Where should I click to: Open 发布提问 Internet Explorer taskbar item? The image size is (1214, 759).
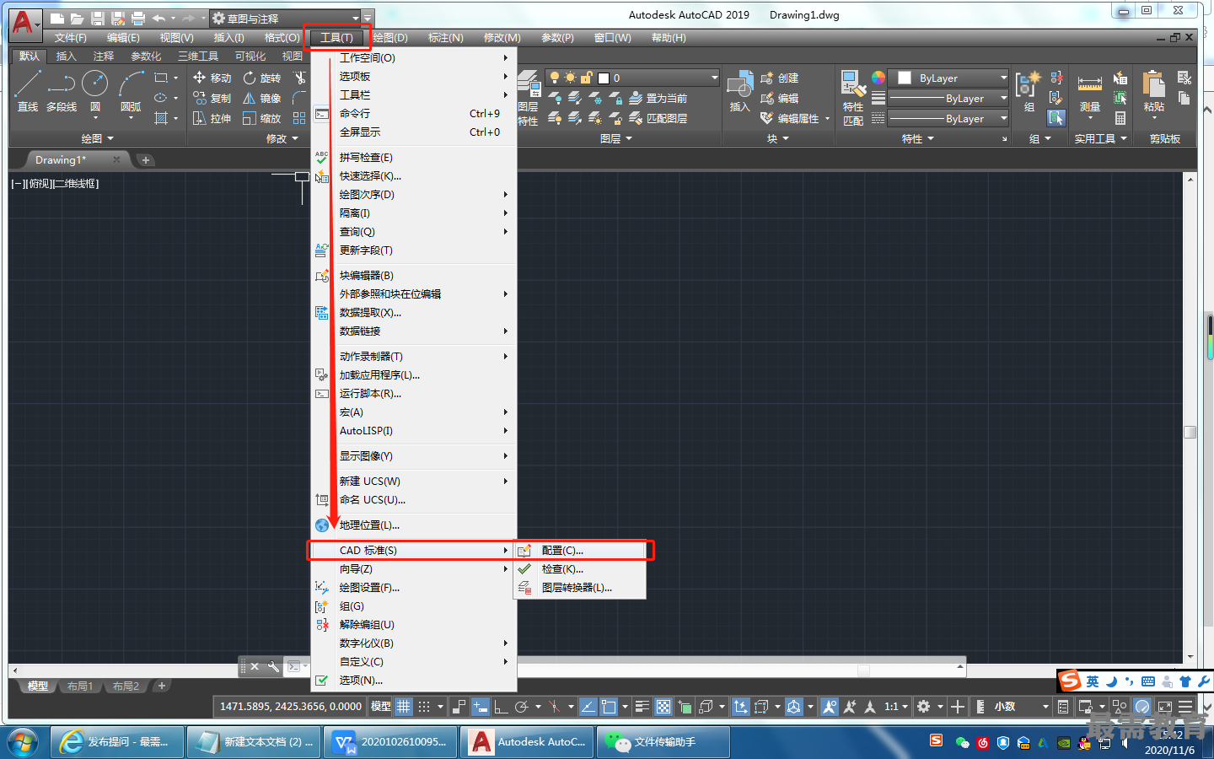(x=117, y=742)
